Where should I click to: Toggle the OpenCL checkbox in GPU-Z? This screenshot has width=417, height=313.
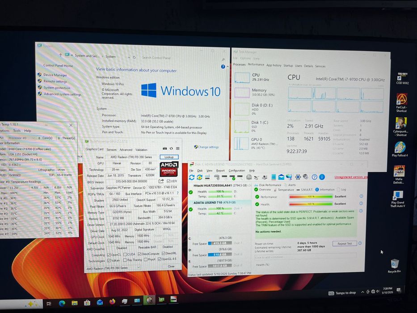tap(109, 255)
